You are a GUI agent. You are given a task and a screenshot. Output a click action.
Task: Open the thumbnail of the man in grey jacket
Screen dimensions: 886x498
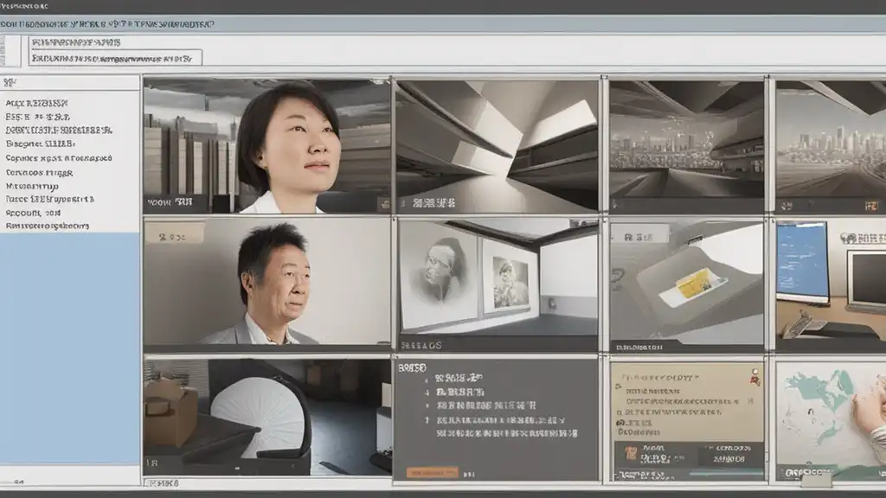click(x=266, y=282)
